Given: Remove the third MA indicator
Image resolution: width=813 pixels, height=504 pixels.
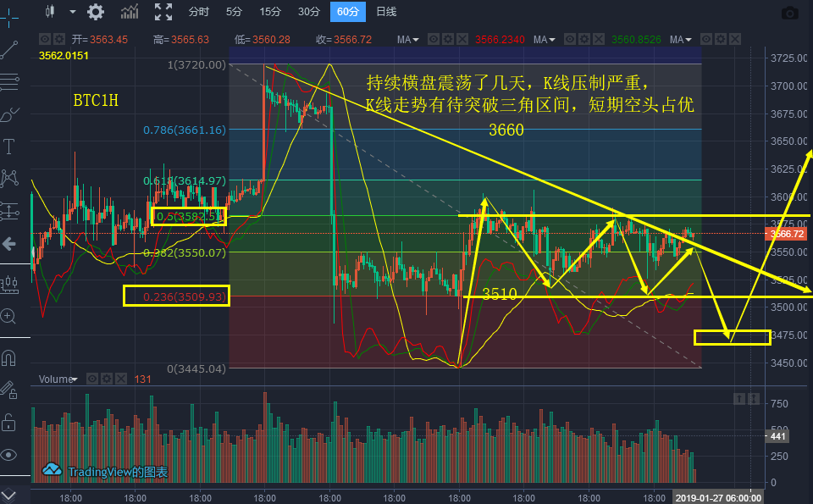Looking at the screenshot, I should click(735, 39).
